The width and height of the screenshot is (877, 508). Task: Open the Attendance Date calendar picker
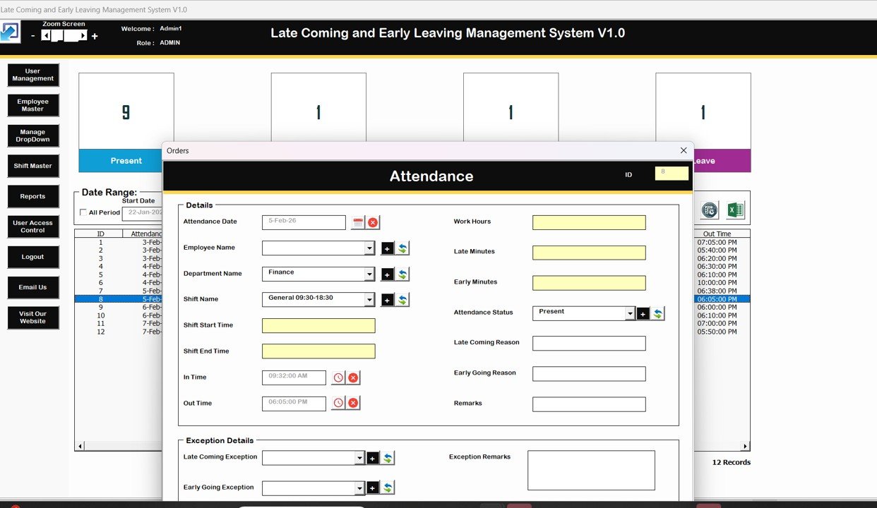coord(358,222)
